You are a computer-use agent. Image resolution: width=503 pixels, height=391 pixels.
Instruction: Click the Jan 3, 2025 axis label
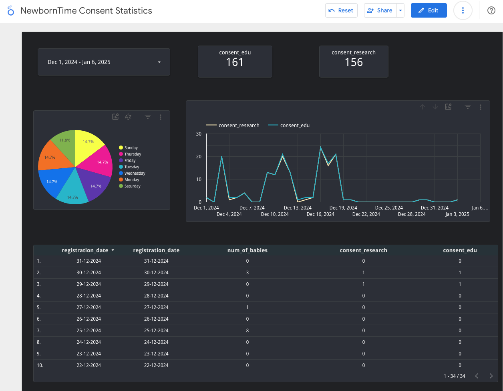click(457, 214)
